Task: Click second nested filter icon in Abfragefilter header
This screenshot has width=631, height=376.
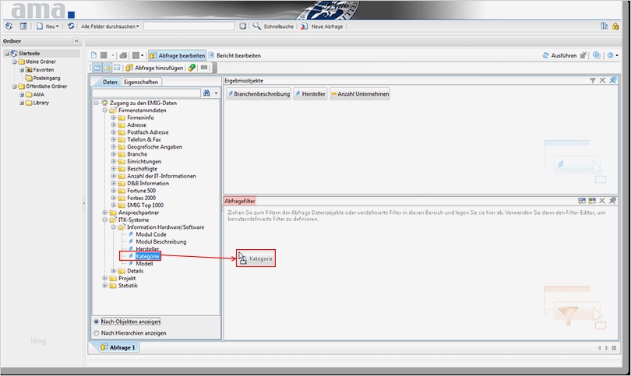Action: pyautogui.click(x=592, y=201)
